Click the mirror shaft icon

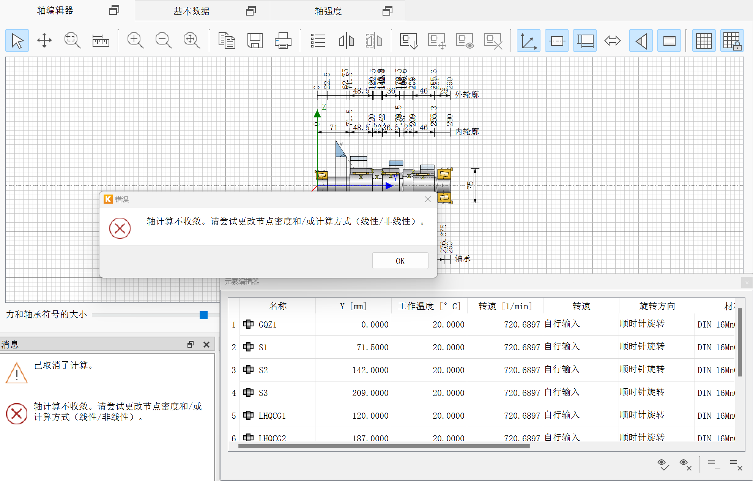coord(346,41)
